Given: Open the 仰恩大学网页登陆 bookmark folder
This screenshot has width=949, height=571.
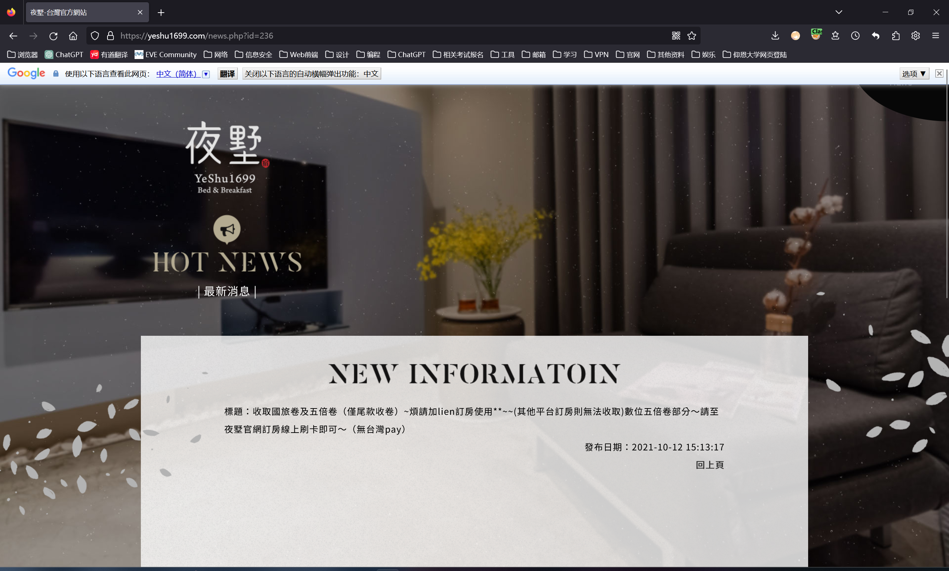Looking at the screenshot, I should click(x=754, y=55).
